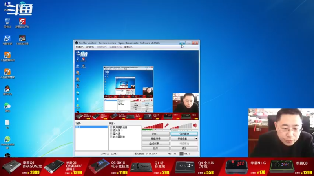Select the 电脑管家 desktop shortcut
Screen dimensions: 314x176
[7, 40]
